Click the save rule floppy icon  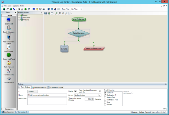(x=45, y=13)
